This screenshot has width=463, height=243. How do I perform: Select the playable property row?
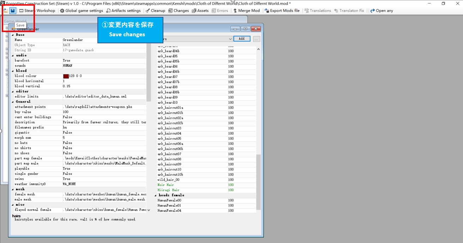tap(79, 169)
